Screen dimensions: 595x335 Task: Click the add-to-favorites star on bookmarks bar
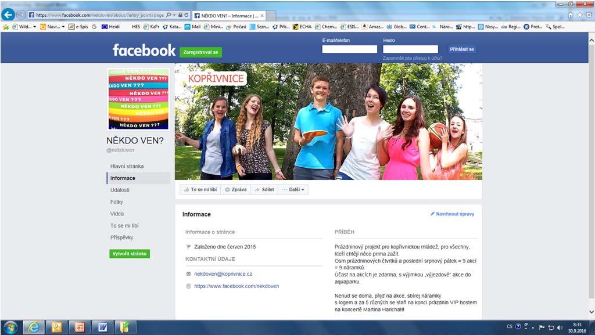[6, 27]
